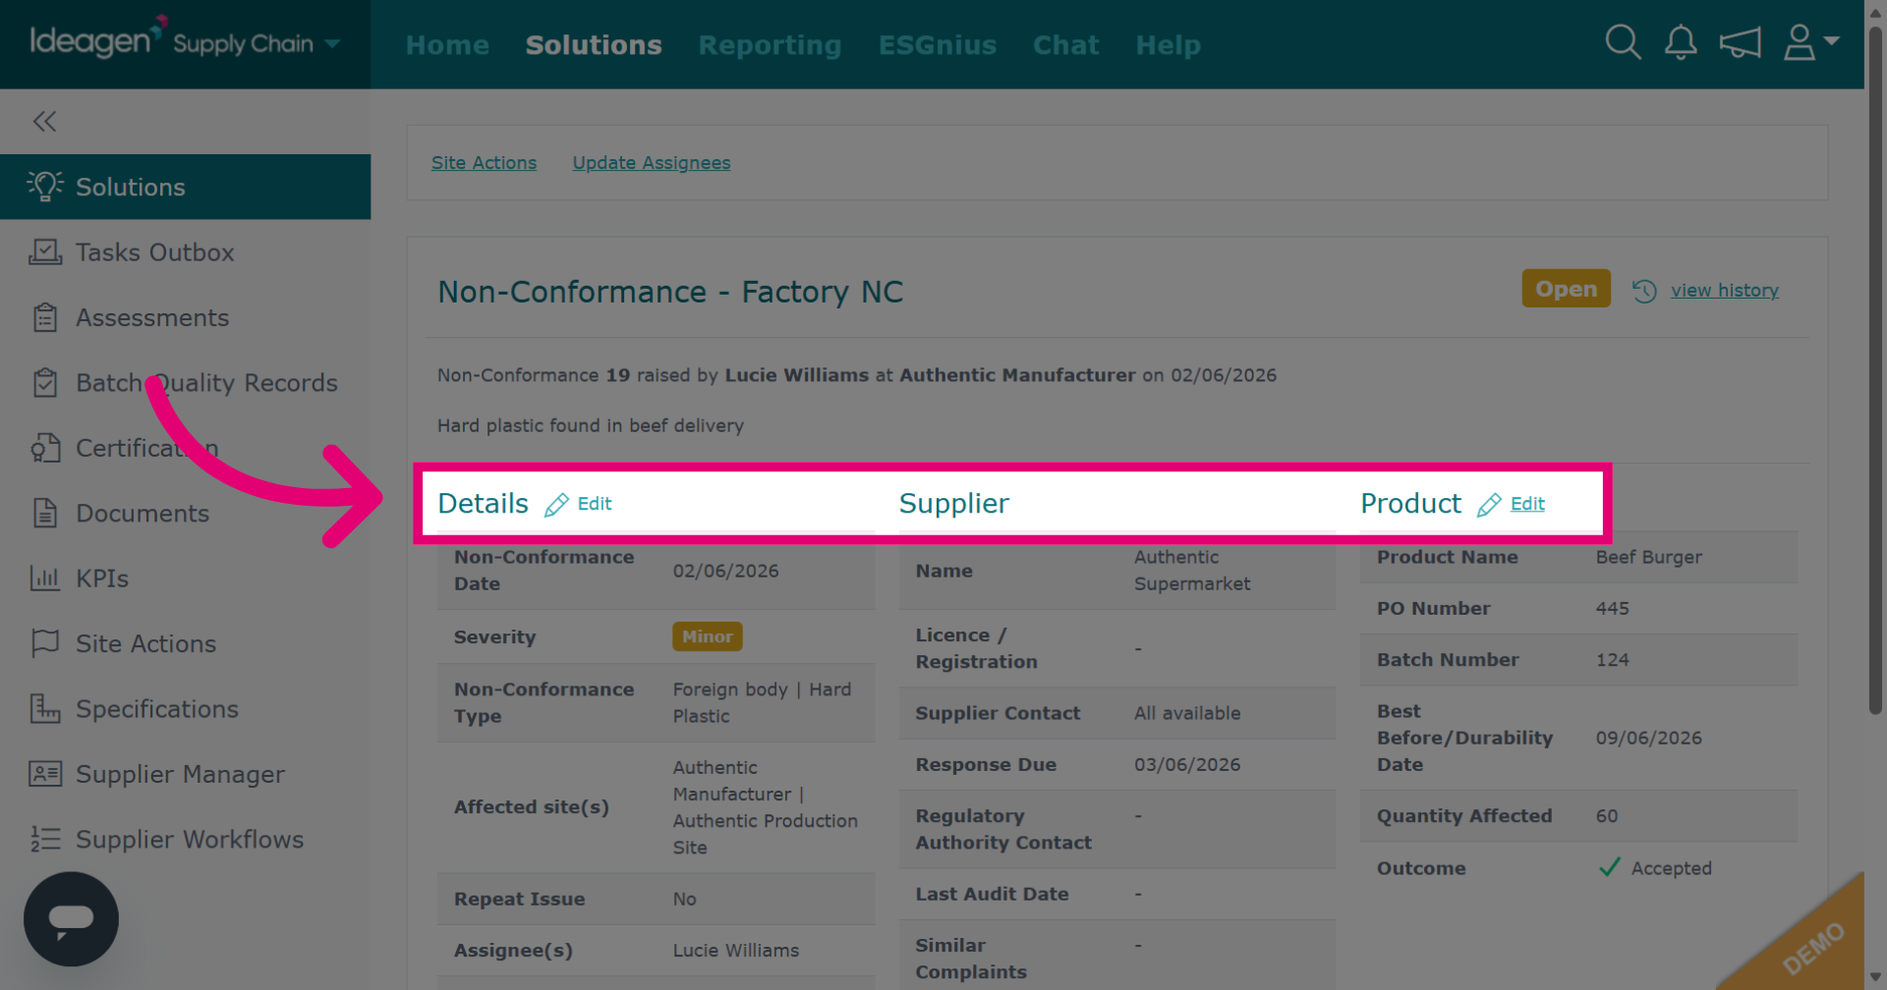The image size is (1887, 990).
Task: Click assignee Lucie Williams value
Action: coord(736,951)
